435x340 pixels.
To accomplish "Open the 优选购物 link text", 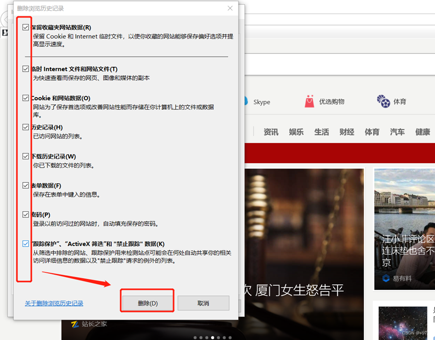I will [332, 101].
